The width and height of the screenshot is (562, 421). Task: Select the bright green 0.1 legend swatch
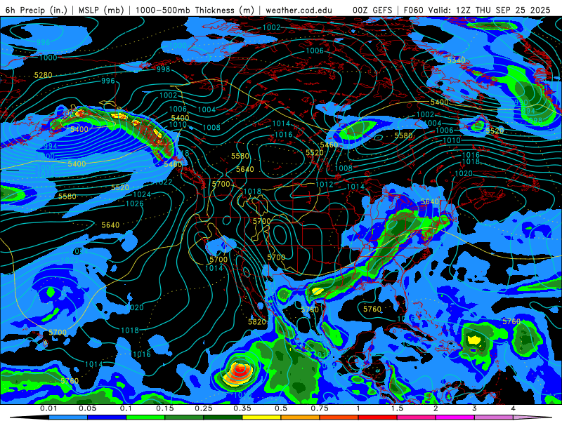pos(145,417)
